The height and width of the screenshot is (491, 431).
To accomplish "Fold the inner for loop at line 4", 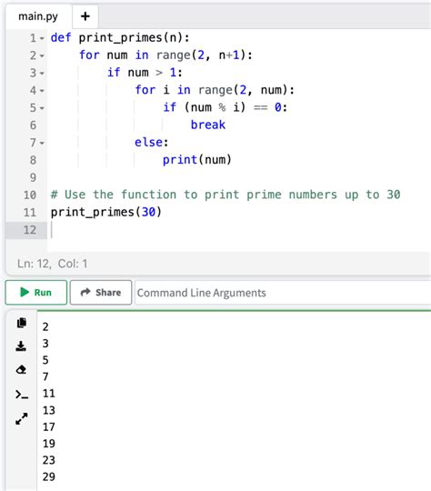I will click(42, 91).
